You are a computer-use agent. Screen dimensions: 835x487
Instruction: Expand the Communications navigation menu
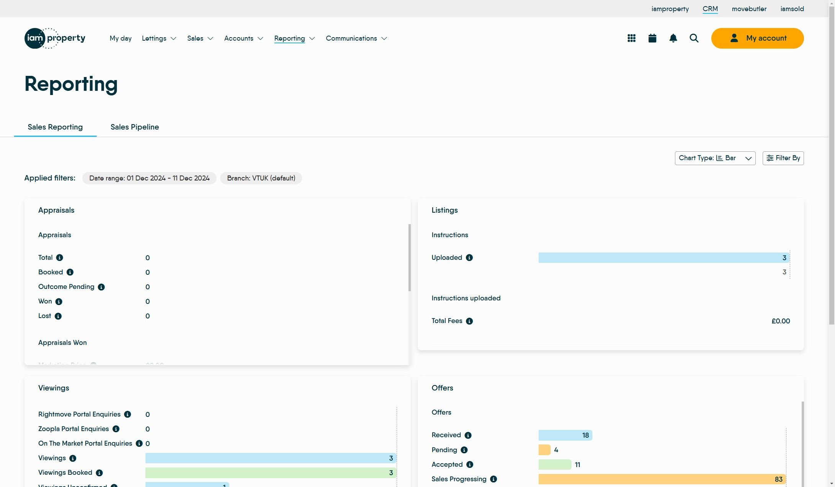tap(356, 38)
